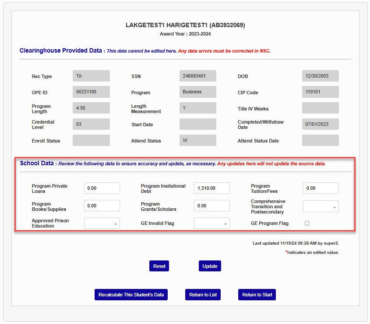Screen dimensions: 370x324
Task: Click the Update button
Action: [210, 266]
